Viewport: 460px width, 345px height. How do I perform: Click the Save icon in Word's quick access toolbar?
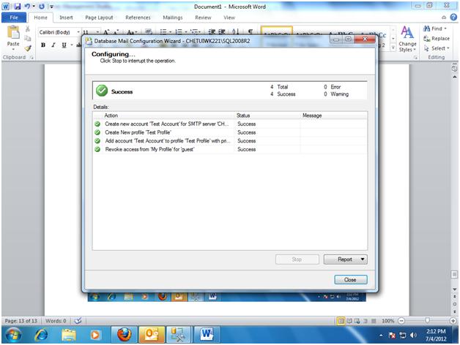tap(17, 6)
